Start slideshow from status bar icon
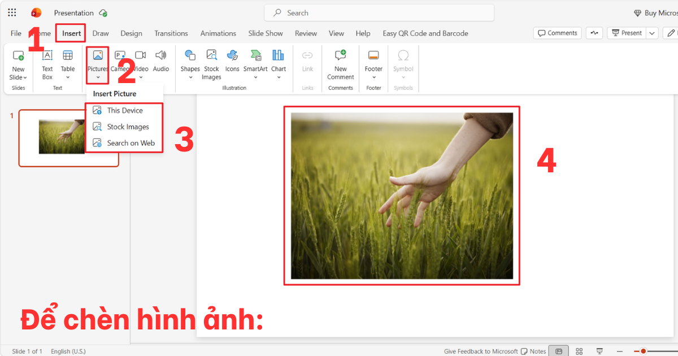This screenshot has height=356, width=678. click(x=599, y=351)
